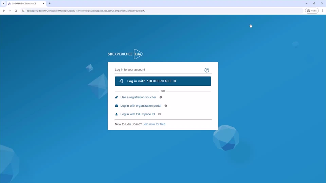Expand the tab search dropdown arrow
Screen dimensions: 326x183
point(3,3)
